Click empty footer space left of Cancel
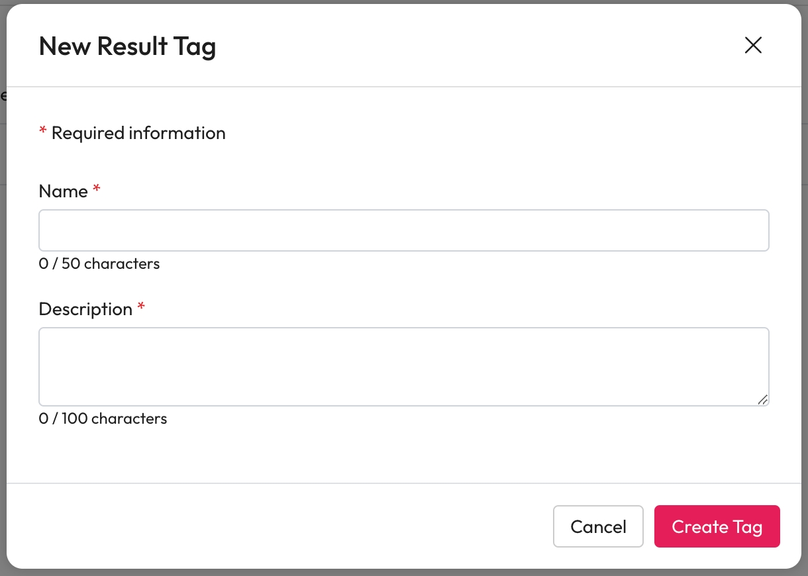 click(278, 526)
